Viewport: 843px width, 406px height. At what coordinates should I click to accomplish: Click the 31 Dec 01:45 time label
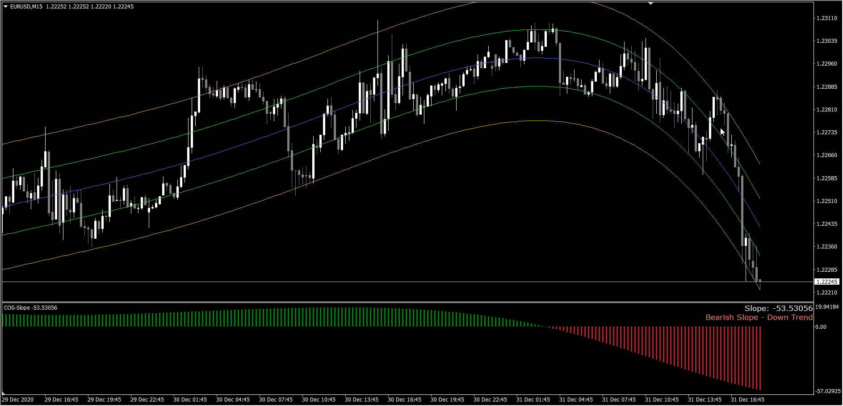pos(533,400)
